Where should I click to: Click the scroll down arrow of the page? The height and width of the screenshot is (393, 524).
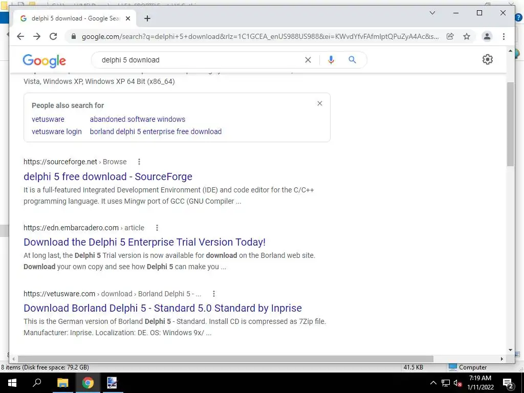[510, 350]
